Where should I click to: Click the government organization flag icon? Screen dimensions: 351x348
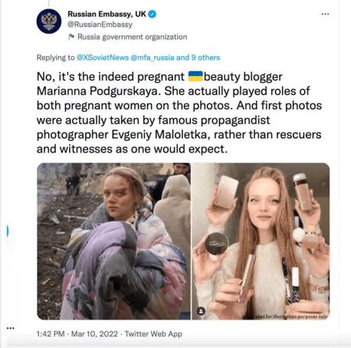71,36
